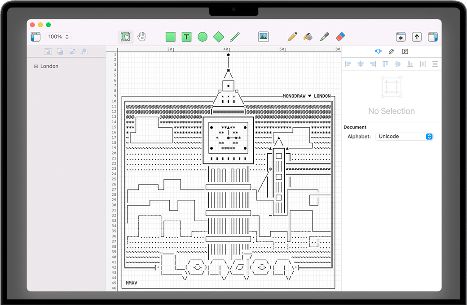Activate the Eraser tool
467x305 pixels.
pyautogui.click(x=340, y=37)
